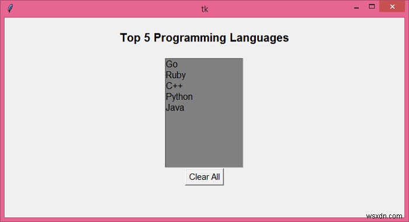
Task: Select the Java list item
Action: click(204, 107)
